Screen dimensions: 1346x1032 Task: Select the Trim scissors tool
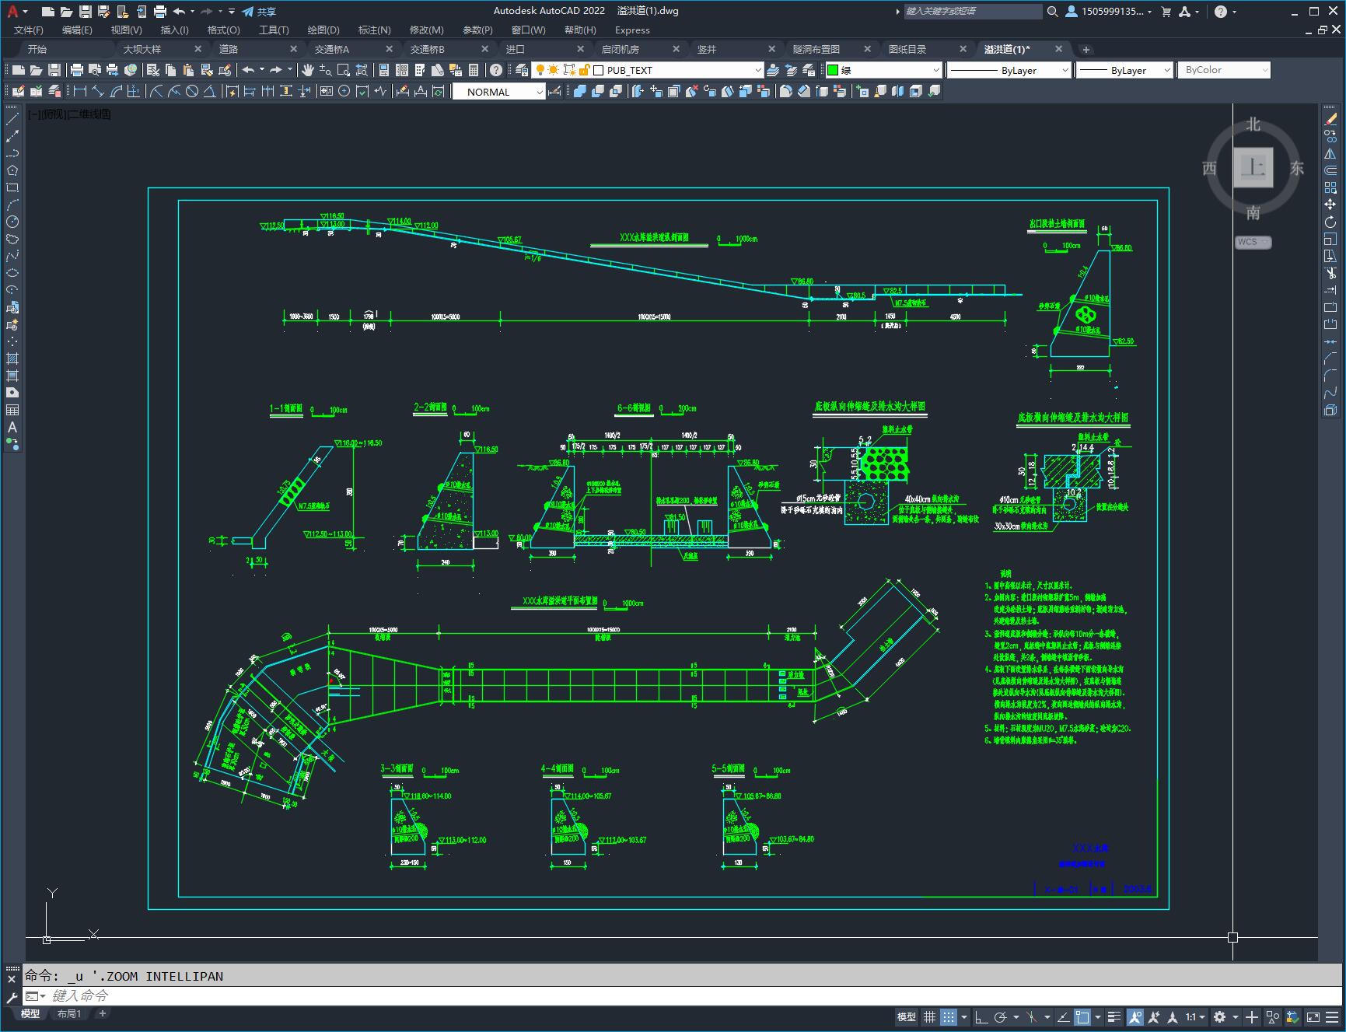click(1330, 273)
